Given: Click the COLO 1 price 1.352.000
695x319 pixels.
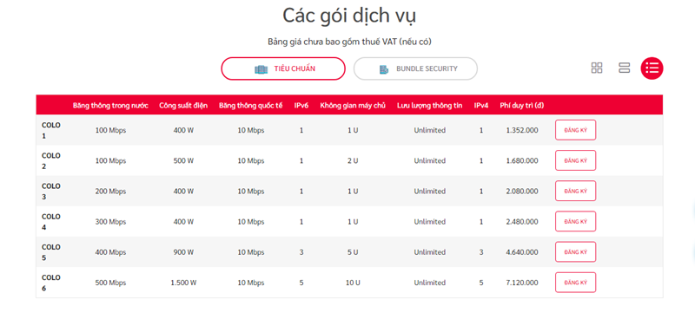Looking at the screenshot, I should point(522,131).
